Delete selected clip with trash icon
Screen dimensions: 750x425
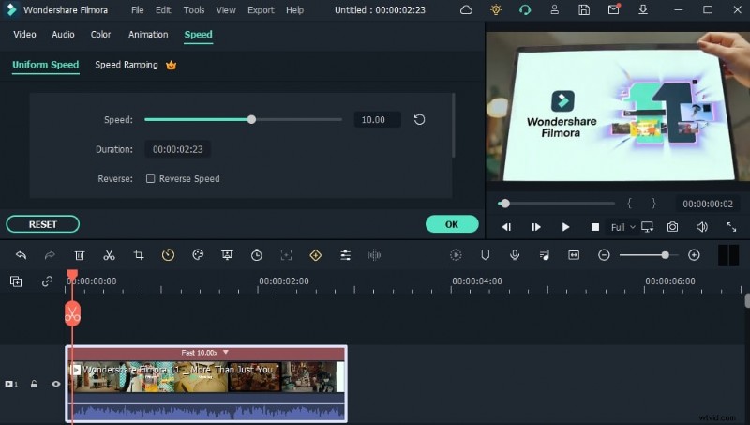pos(80,255)
